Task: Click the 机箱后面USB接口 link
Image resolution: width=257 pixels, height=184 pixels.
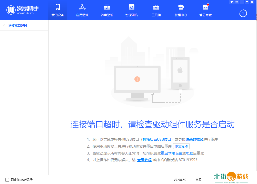Action: [x=157, y=139]
